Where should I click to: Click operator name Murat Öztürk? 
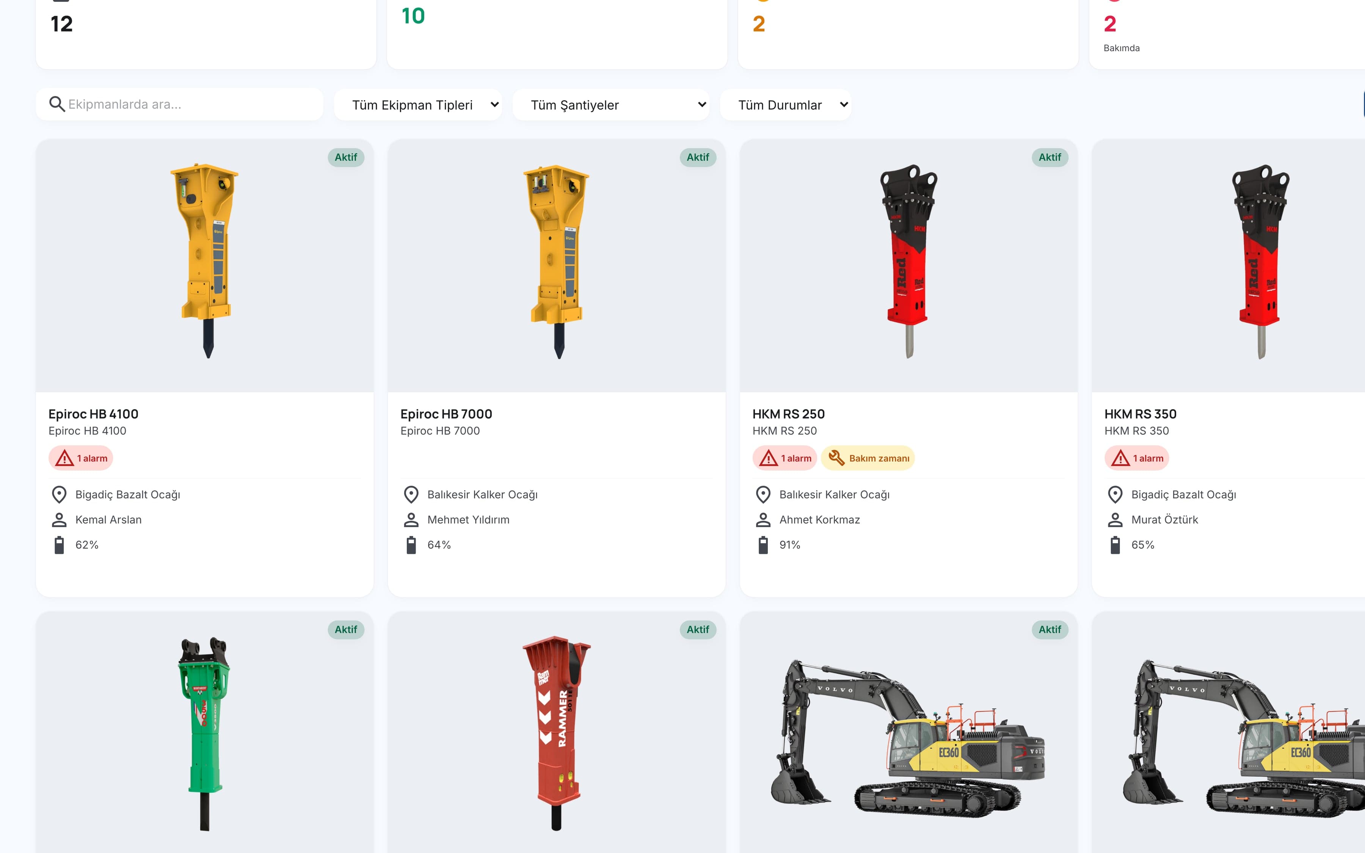pyautogui.click(x=1165, y=520)
